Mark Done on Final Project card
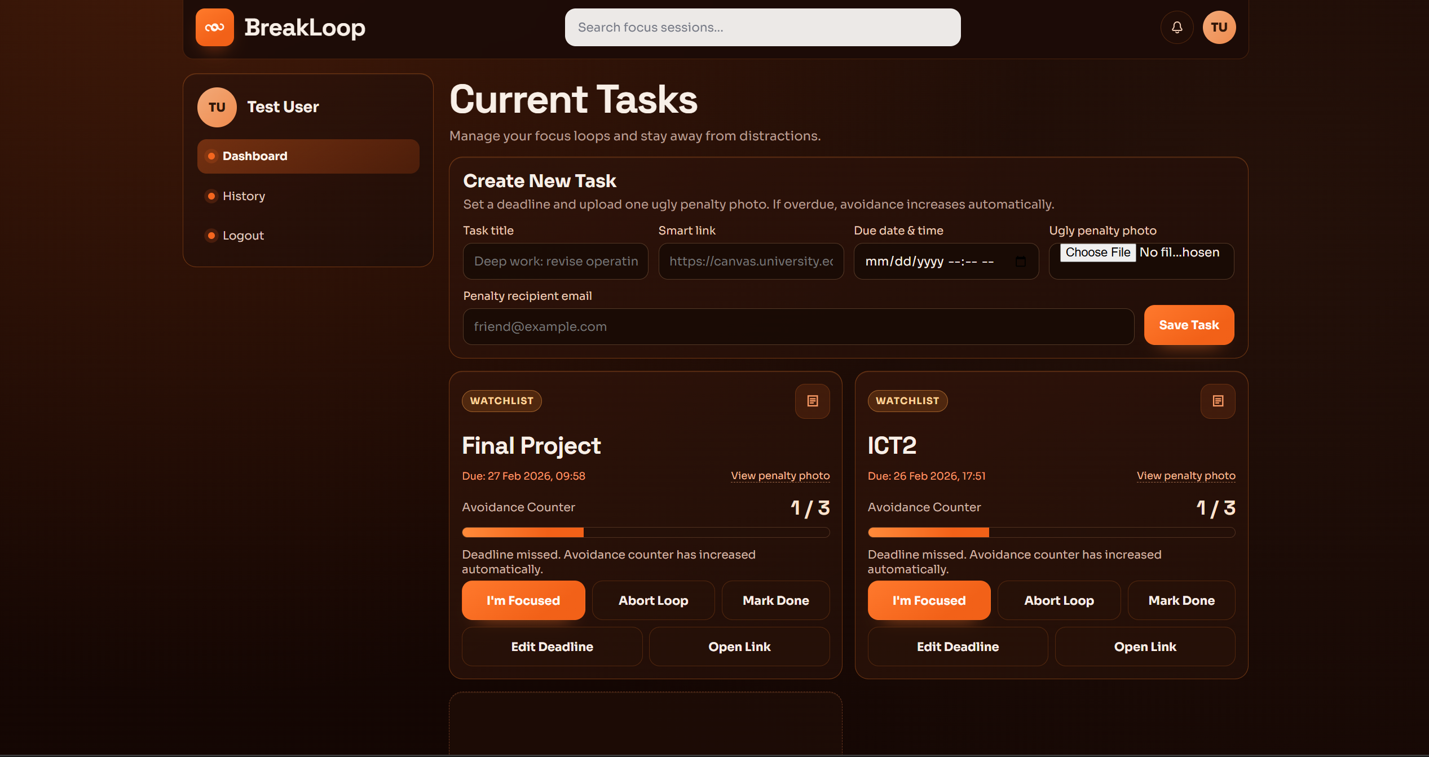Image resolution: width=1429 pixels, height=757 pixels. (x=775, y=600)
